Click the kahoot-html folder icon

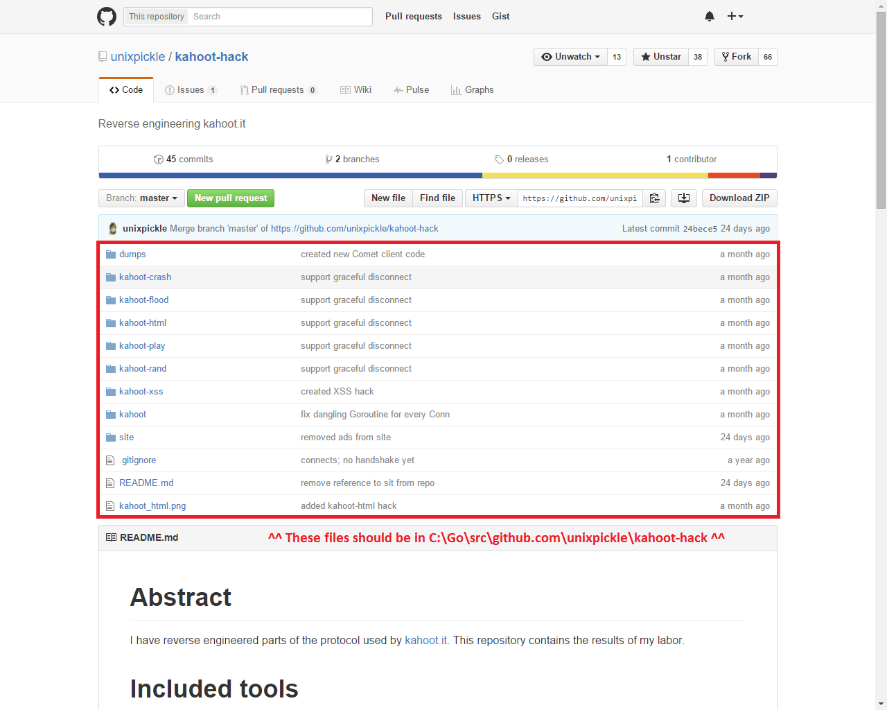click(111, 323)
